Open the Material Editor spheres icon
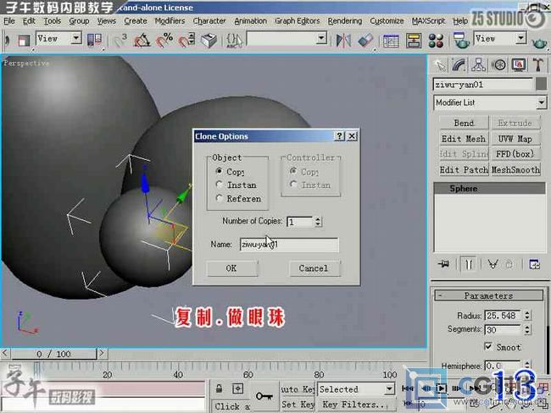551x413 pixels. pos(436,41)
